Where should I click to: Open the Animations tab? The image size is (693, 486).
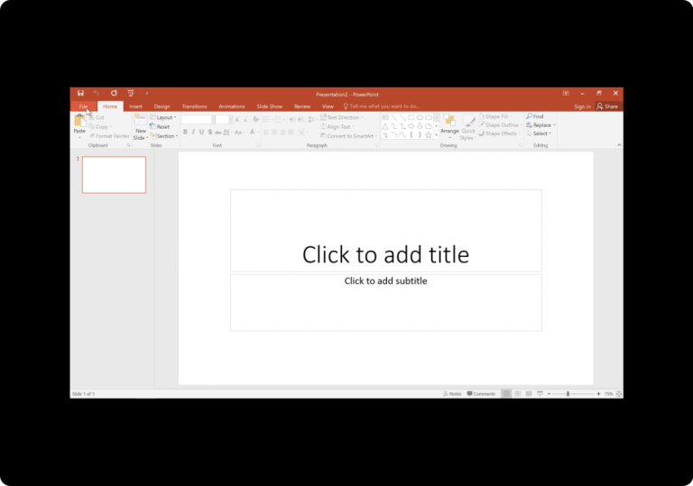(x=232, y=106)
